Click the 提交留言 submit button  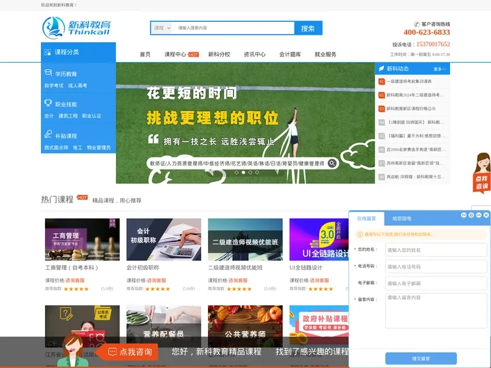coord(421,358)
